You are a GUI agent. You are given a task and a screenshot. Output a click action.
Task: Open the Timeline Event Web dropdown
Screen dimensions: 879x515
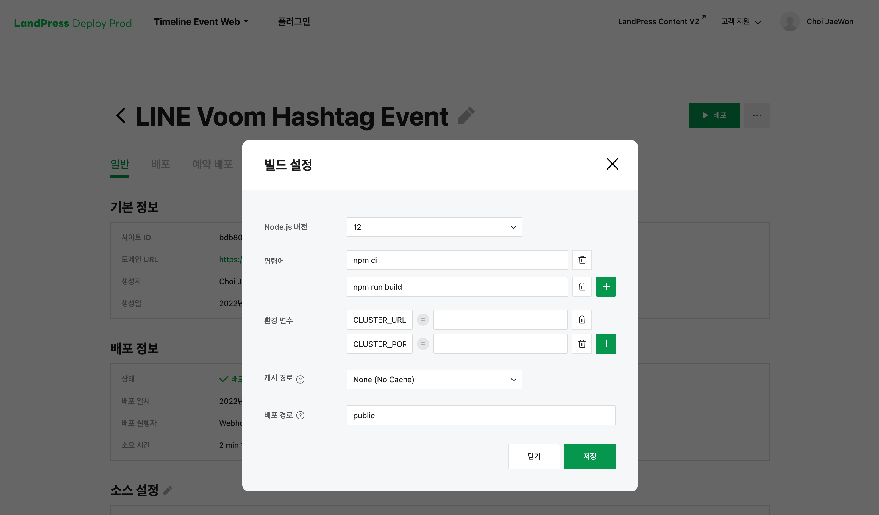point(201,22)
